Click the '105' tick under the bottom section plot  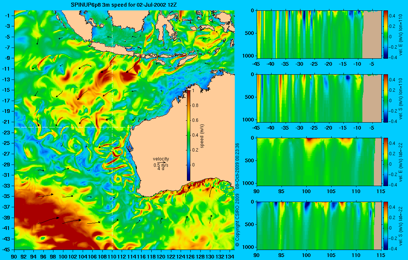tap(331, 255)
